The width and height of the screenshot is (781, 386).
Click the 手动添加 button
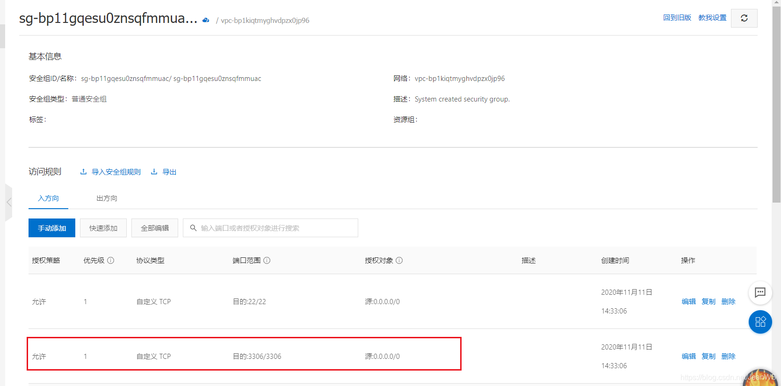click(52, 228)
